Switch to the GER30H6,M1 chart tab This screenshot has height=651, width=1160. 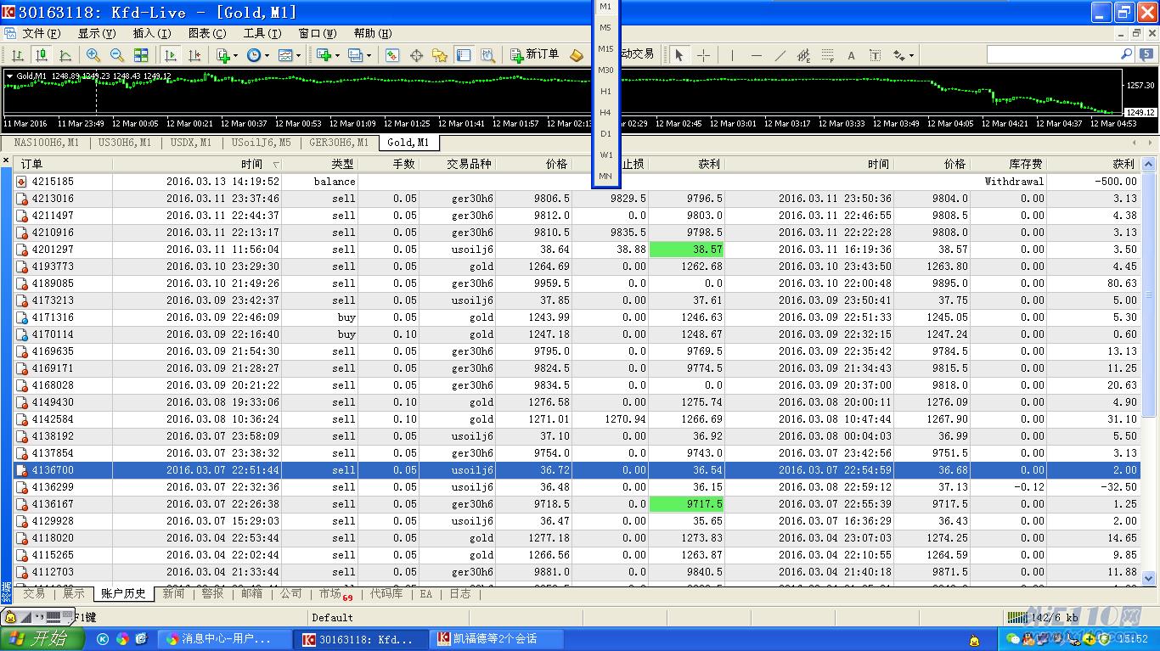point(339,143)
